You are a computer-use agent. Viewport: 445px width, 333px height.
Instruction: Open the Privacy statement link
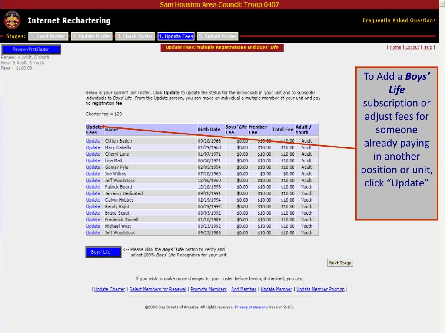[x=251, y=307]
